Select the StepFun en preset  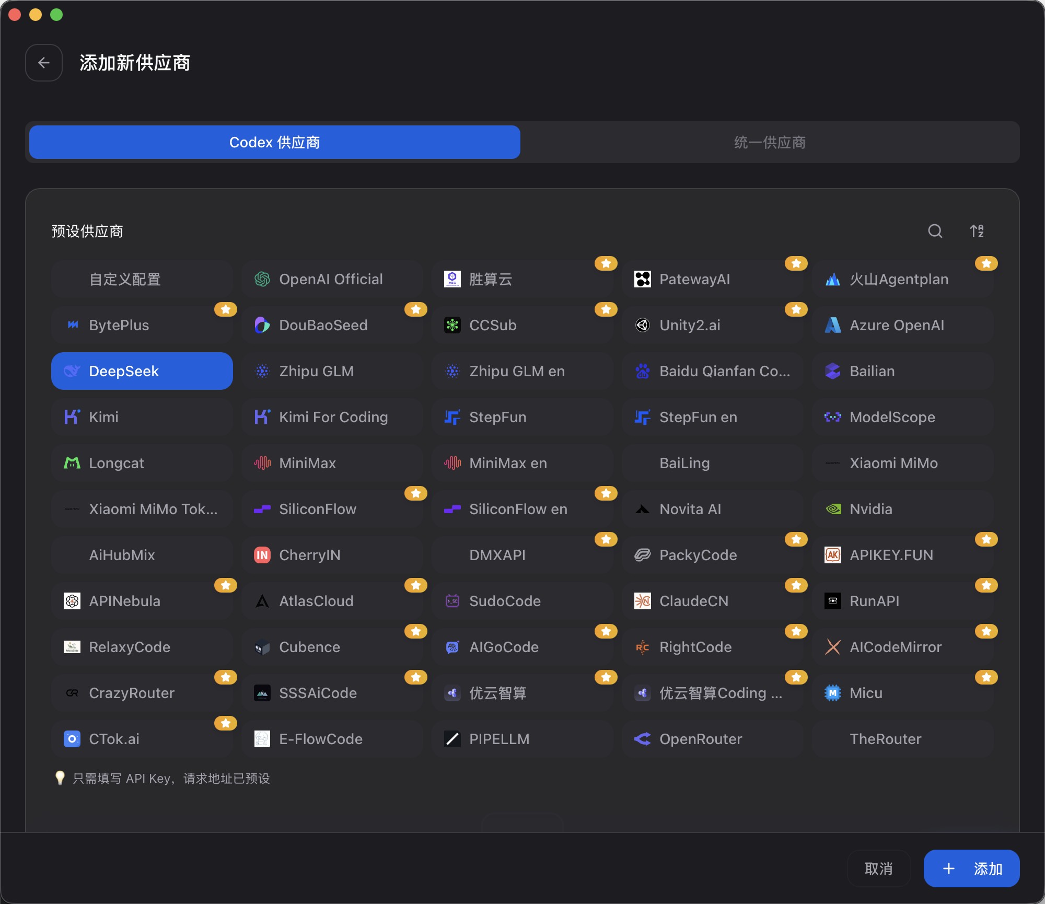(x=713, y=417)
